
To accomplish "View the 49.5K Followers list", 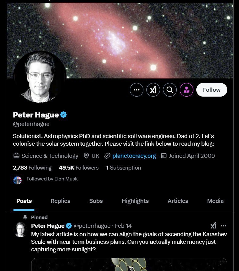I will [79, 168].
